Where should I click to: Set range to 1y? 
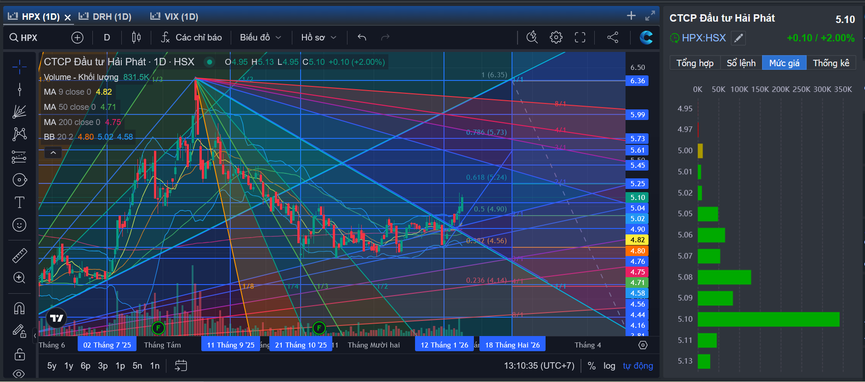[69, 366]
